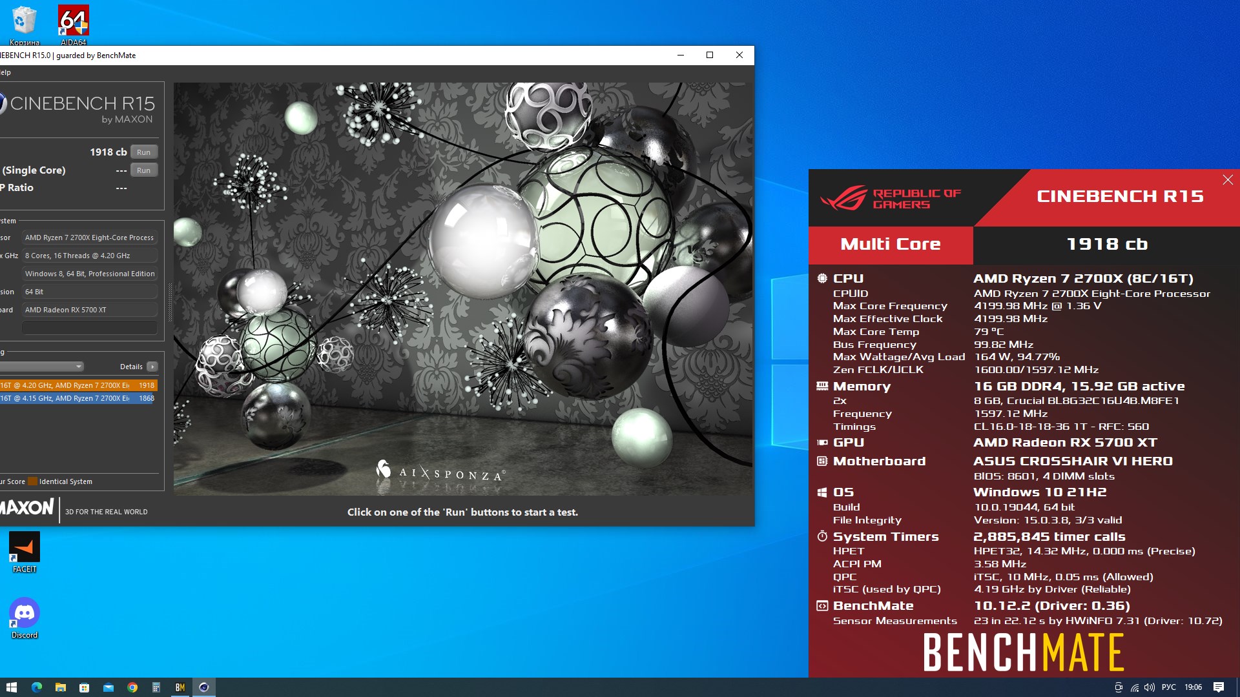Click the 64 Bit version field

[x=90, y=292]
